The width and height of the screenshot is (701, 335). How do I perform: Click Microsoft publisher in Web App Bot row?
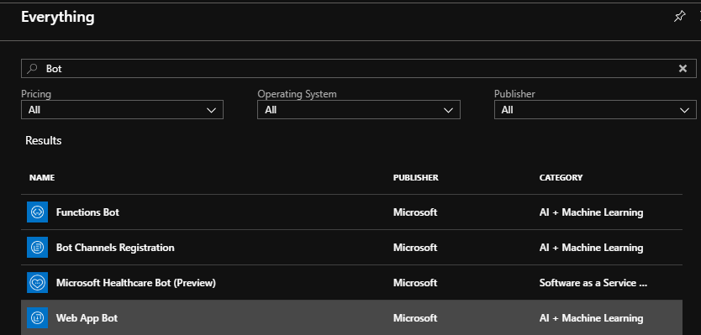(x=415, y=318)
